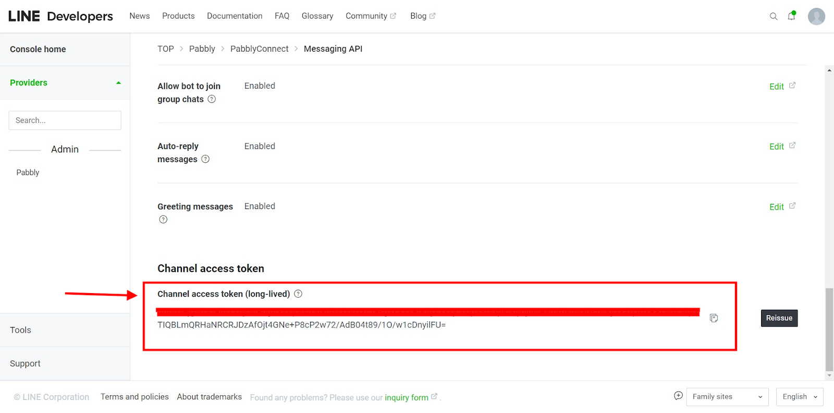Open the Family sites dropdown
The width and height of the screenshot is (834, 413).
[728, 397]
